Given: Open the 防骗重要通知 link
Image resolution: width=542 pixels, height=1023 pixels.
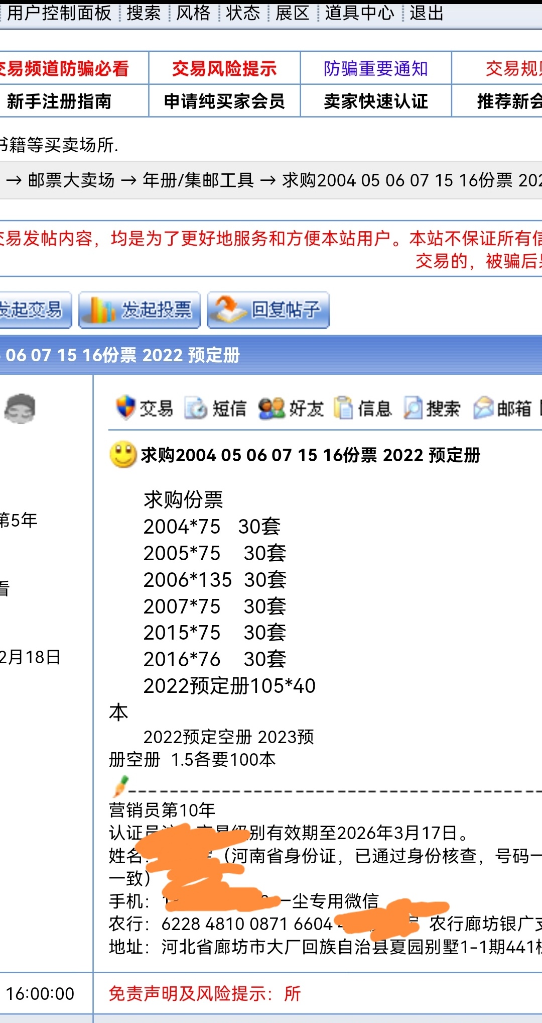Looking at the screenshot, I should point(375,69).
